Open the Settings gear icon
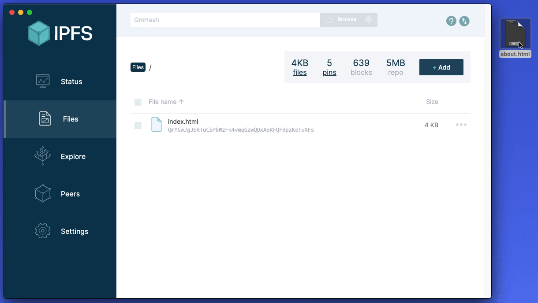This screenshot has width=538, height=303. click(43, 231)
